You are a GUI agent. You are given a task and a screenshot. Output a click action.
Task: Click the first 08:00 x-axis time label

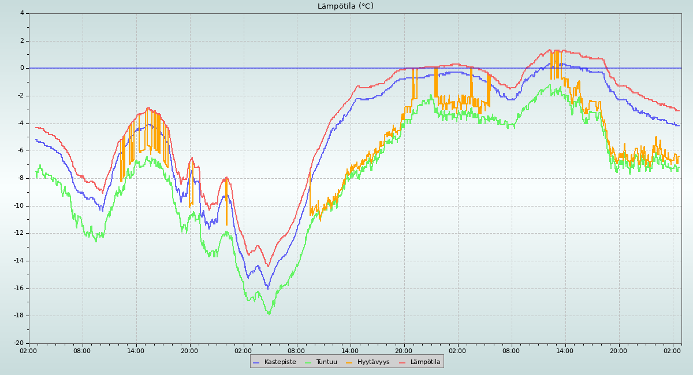click(x=82, y=350)
